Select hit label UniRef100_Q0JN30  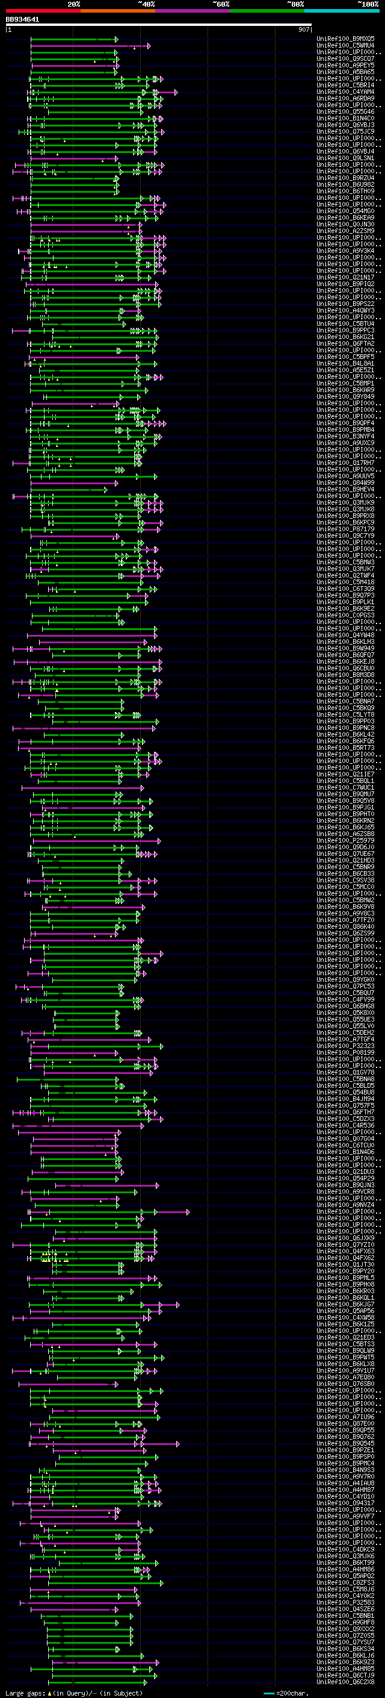point(345,224)
